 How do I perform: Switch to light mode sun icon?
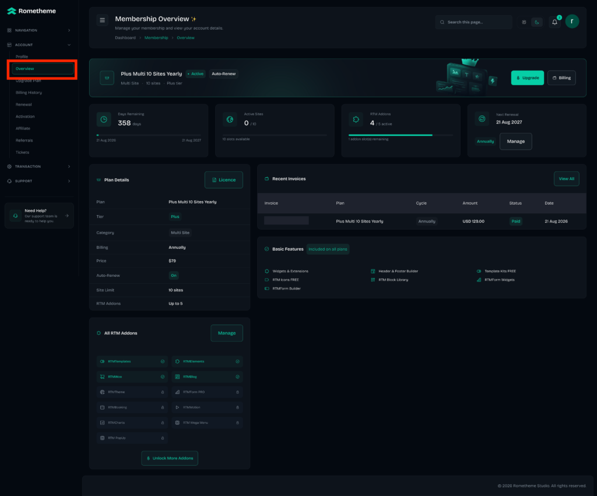pos(524,22)
